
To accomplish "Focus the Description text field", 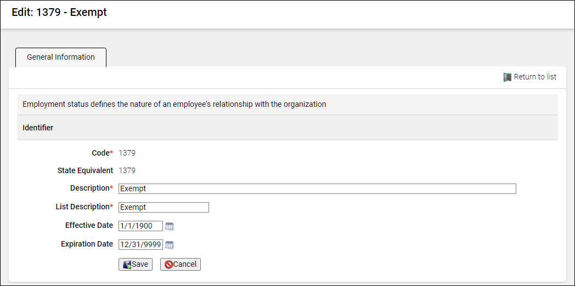I will coord(317,189).
